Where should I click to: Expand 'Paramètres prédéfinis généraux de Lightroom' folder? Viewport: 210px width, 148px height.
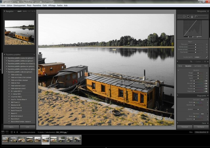click(x=6, y=66)
